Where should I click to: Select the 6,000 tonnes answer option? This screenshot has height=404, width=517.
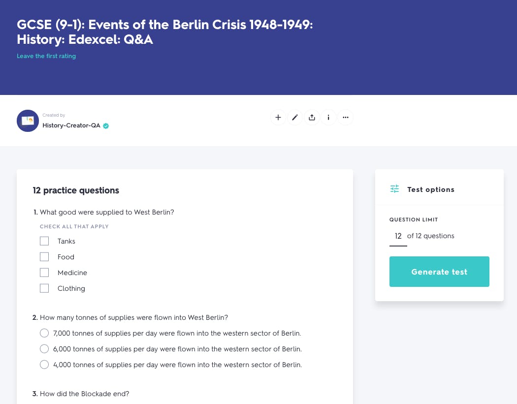click(44, 349)
